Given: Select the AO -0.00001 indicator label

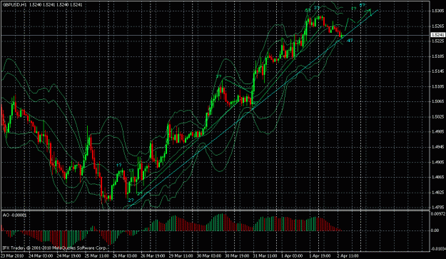Looking at the screenshot, I should [14, 215].
